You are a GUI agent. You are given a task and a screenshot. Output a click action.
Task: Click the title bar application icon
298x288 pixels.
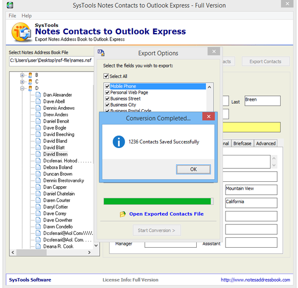coord(10,5)
